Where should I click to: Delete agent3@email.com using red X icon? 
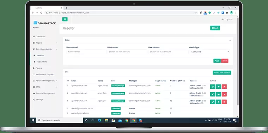coord(224,87)
